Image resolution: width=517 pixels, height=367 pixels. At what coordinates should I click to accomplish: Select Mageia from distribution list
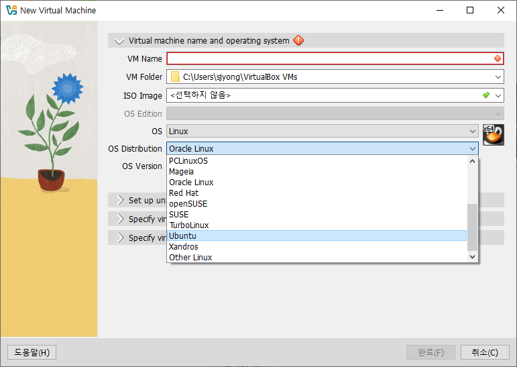(317, 172)
